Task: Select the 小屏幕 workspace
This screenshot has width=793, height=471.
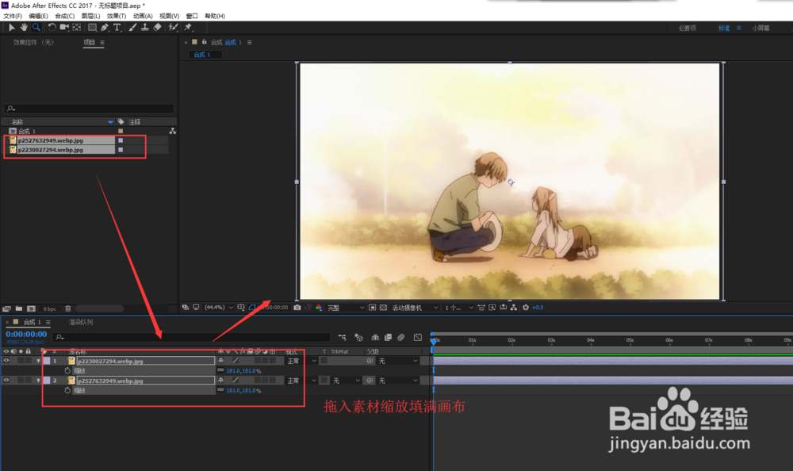Action: click(760, 29)
